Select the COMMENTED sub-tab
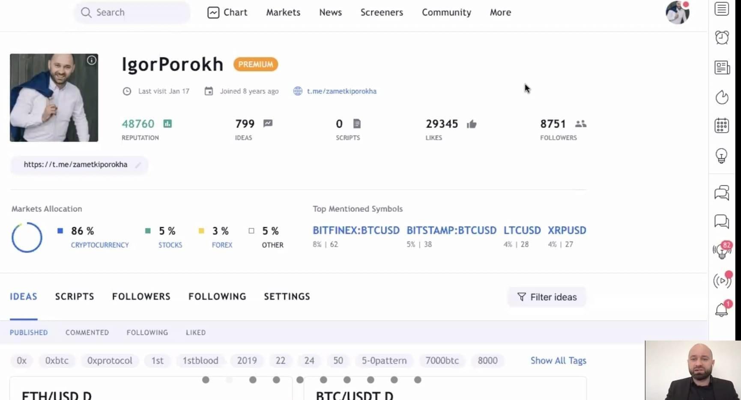The height and width of the screenshot is (400, 741). coord(87,332)
